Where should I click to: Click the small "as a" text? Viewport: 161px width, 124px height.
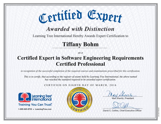pyautogui.click(x=80, y=52)
